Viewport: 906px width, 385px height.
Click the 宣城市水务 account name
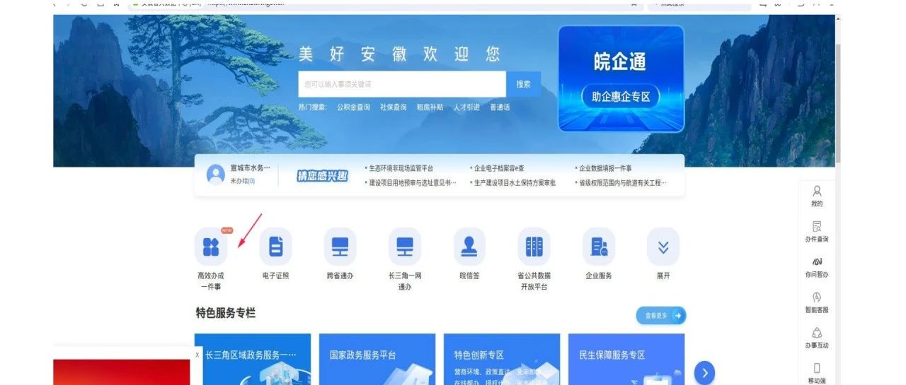(x=251, y=168)
